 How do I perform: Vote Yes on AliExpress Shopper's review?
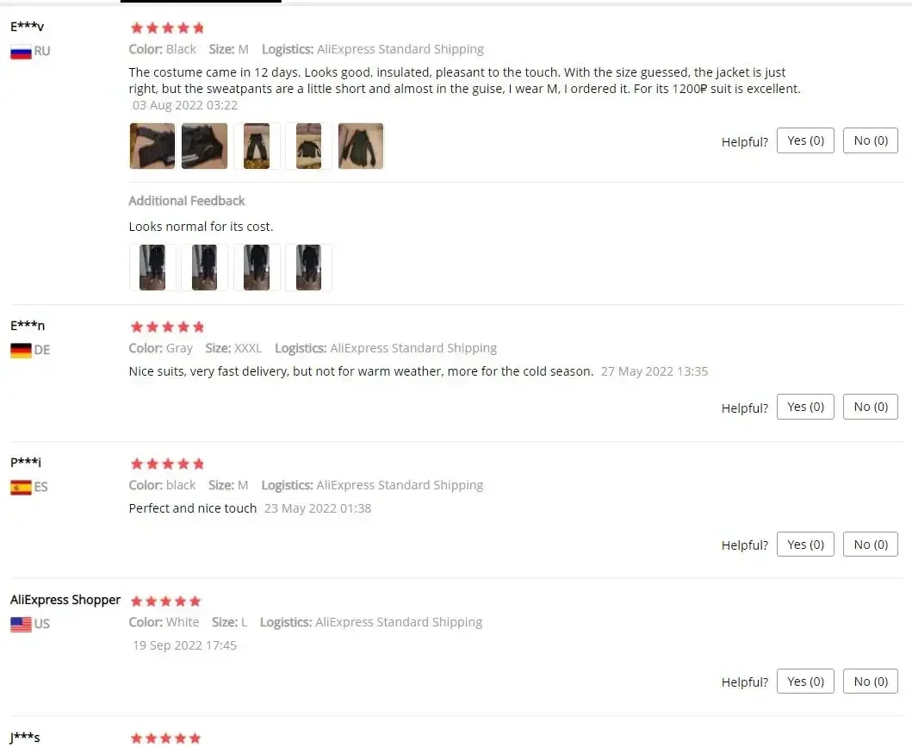[x=805, y=682]
